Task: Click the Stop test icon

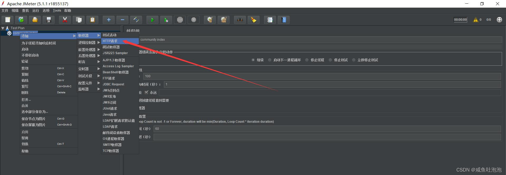Action: coord(180,20)
